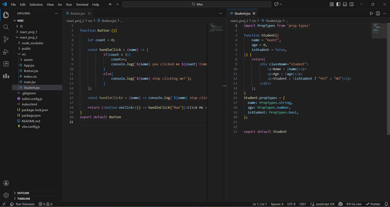Close the Student.jsx tab
The image size is (390, 207).
[x=254, y=14]
